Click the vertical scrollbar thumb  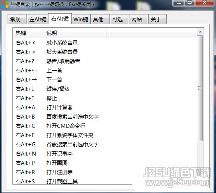[x=200, y=88]
